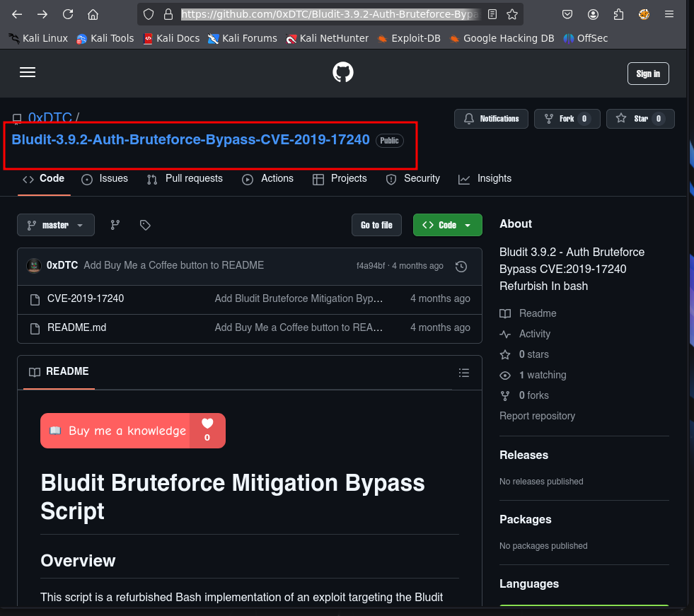The height and width of the screenshot is (616, 694).
Task: Open Bludit-3.9.2-Auth-Bruteforce-Bypass repository title link
Action: [190, 140]
